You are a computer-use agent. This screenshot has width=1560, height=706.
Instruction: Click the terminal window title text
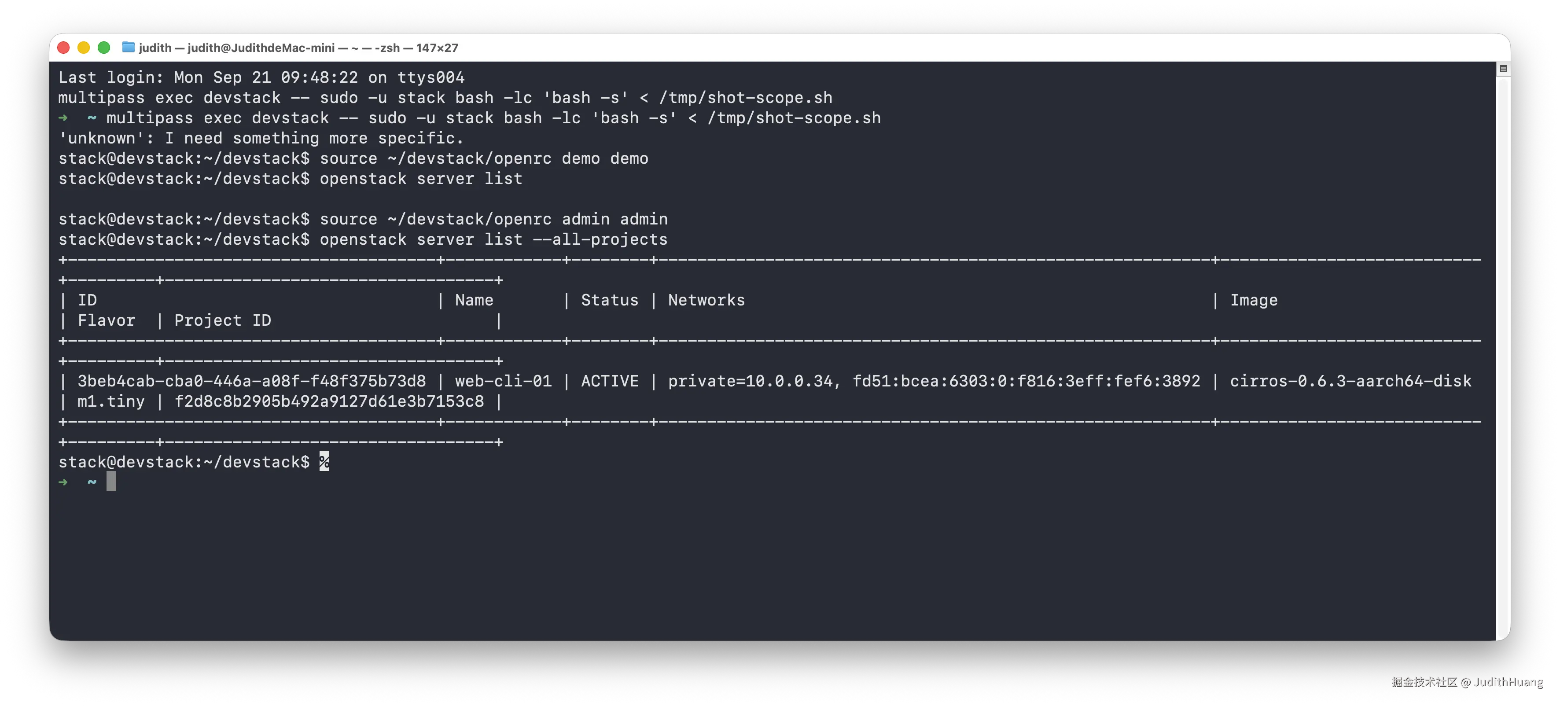click(x=298, y=48)
